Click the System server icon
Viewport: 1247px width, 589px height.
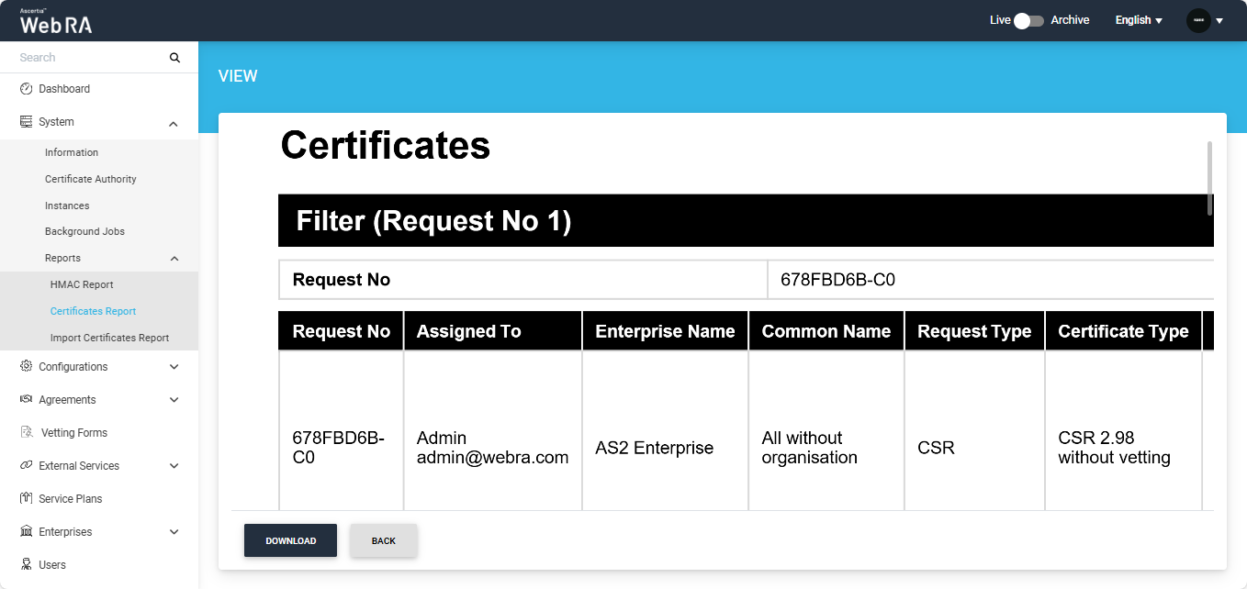[26, 122]
